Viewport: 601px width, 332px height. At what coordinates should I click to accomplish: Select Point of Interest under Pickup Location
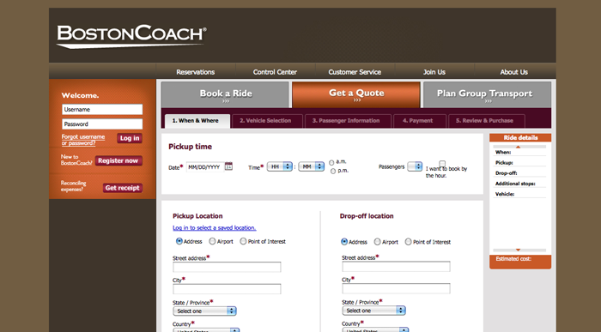pyautogui.click(x=243, y=241)
